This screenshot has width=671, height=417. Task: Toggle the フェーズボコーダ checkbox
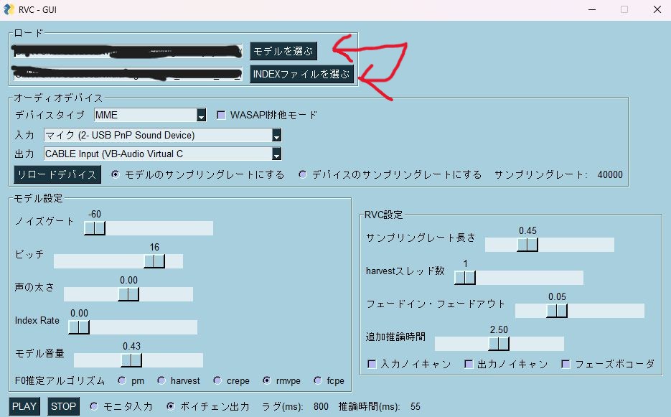click(x=566, y=364)
